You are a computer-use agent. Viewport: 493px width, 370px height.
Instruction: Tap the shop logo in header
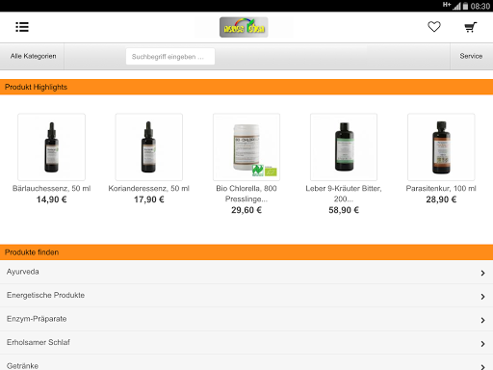coord(244,27)
